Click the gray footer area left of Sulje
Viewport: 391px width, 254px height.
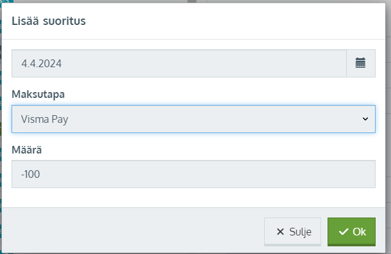click(x=132, y=230)
